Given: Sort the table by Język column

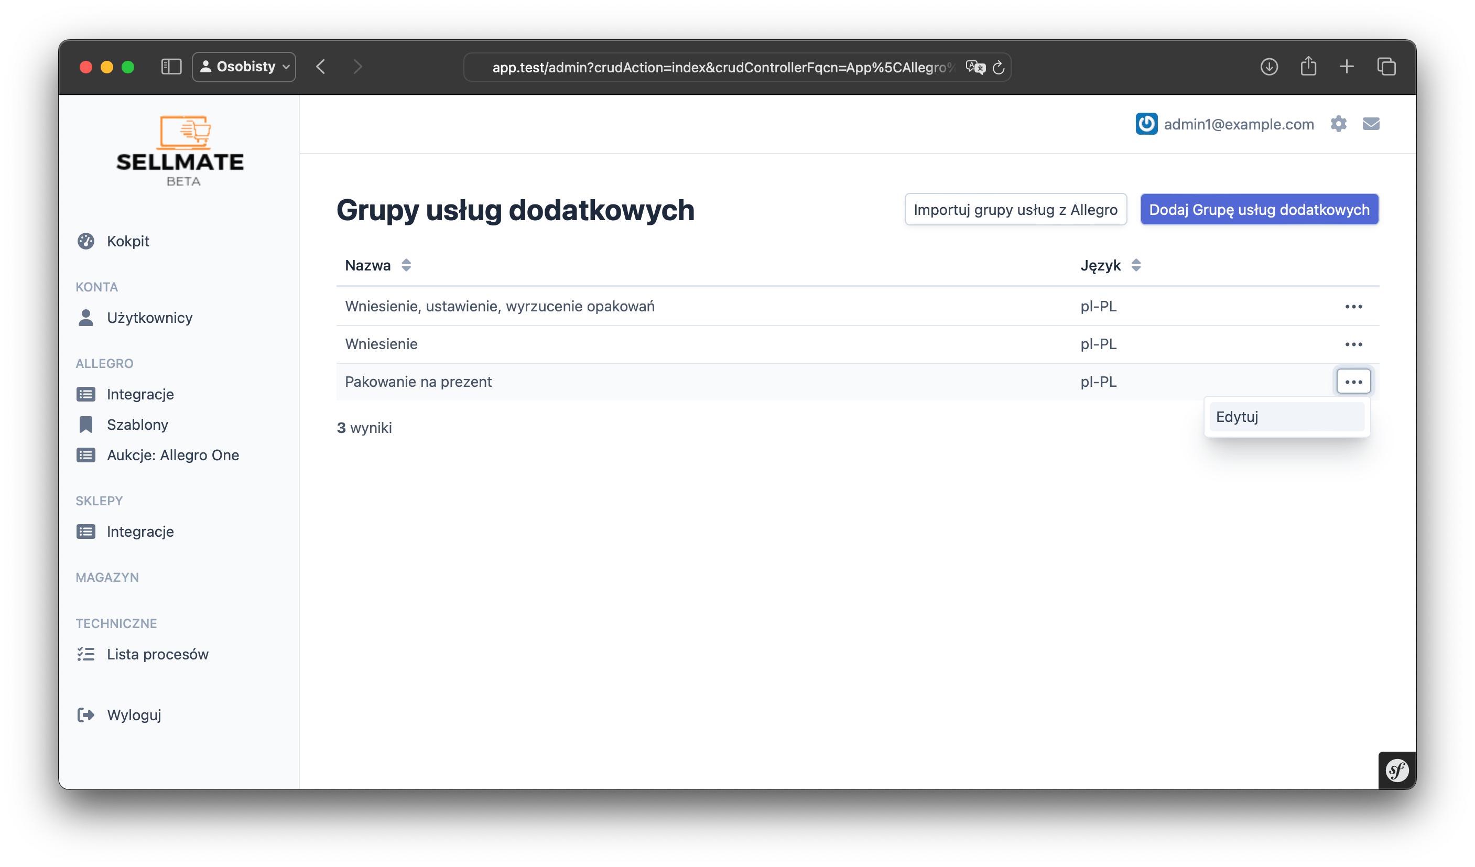Looking at the screenshot, I should point(1111,266).
